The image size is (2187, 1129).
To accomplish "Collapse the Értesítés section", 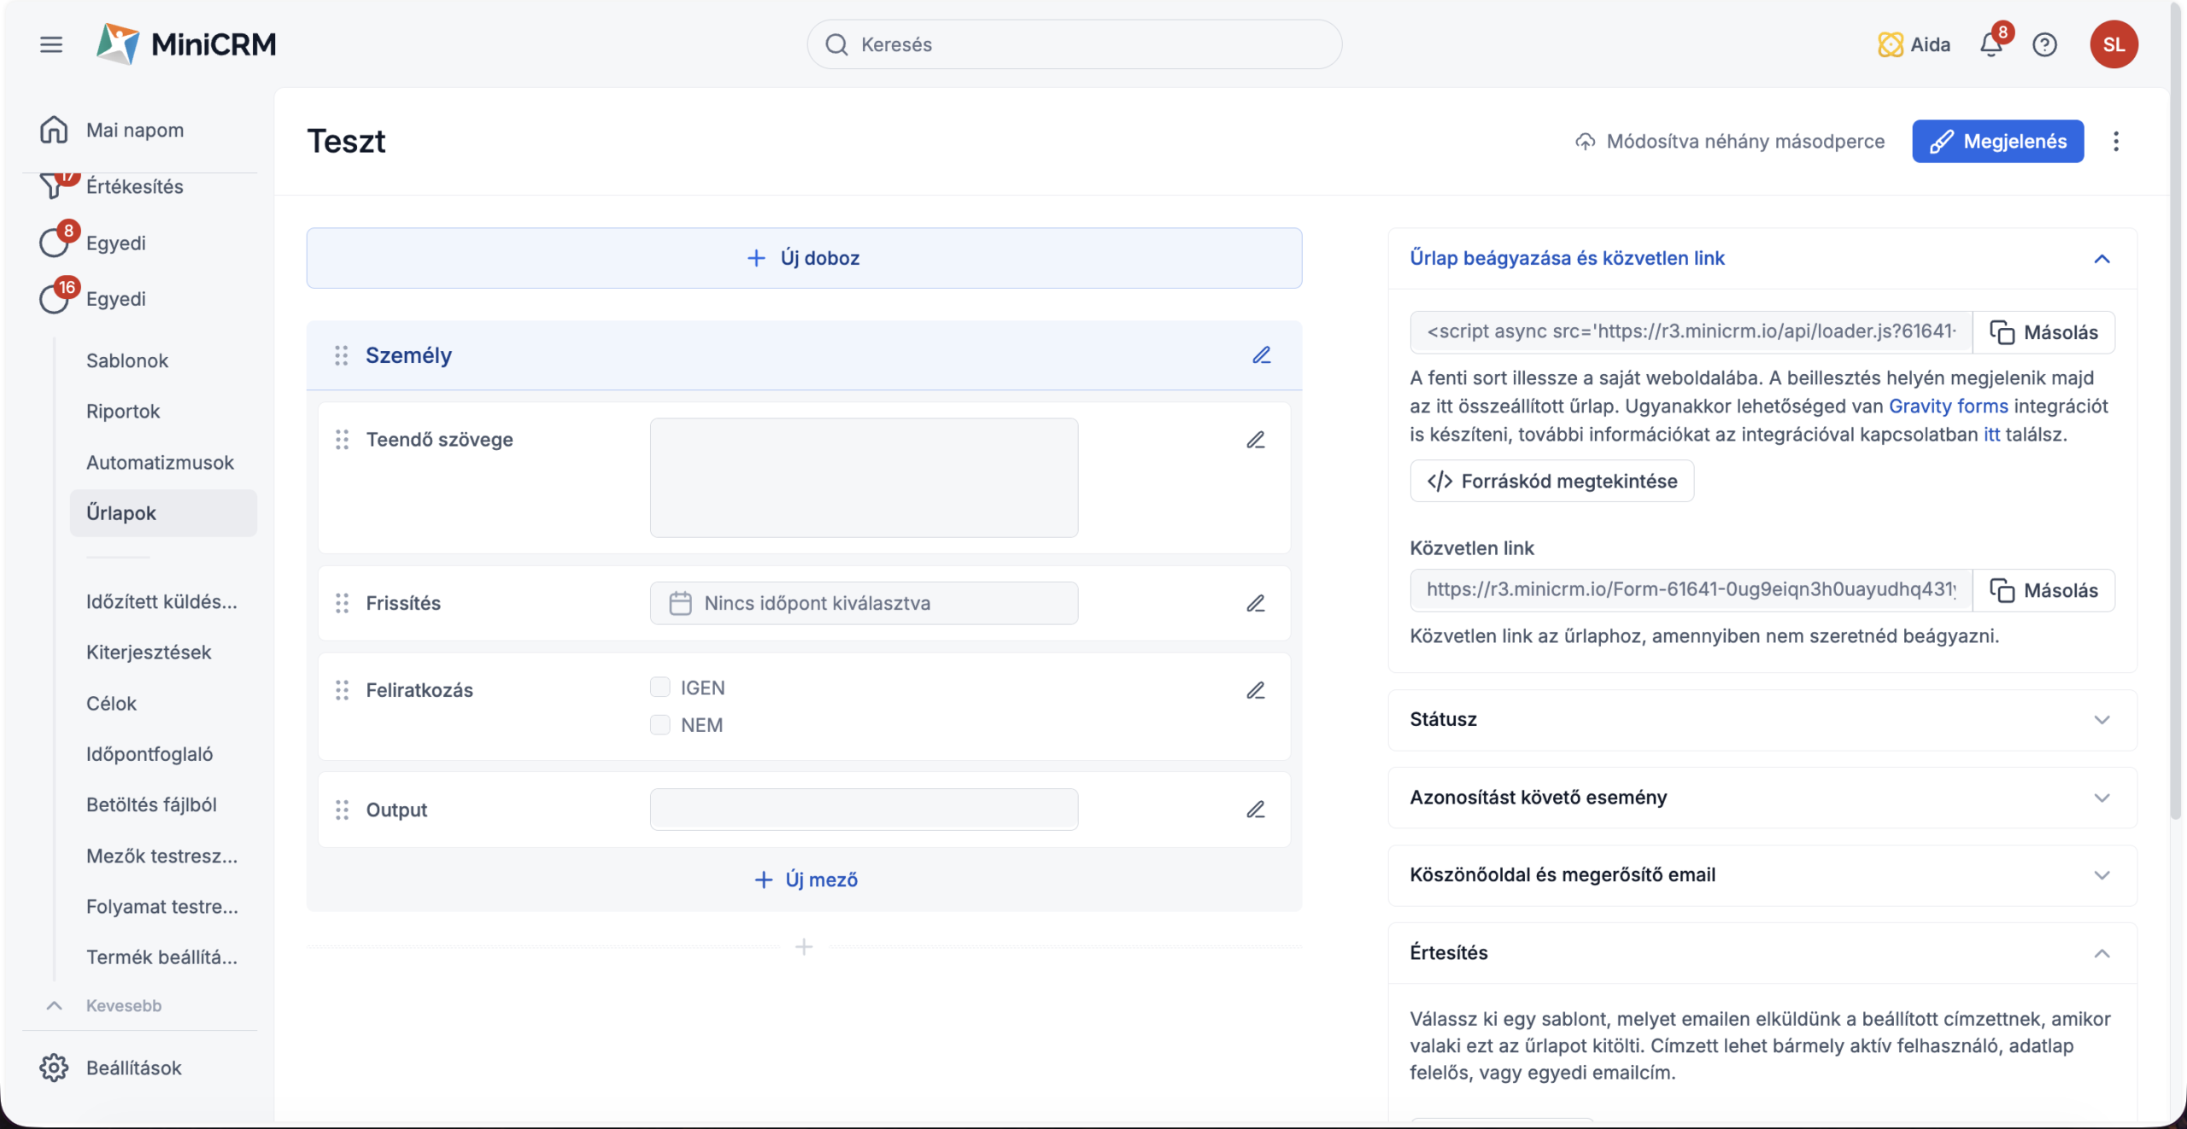I will (x=2102, y=953).
